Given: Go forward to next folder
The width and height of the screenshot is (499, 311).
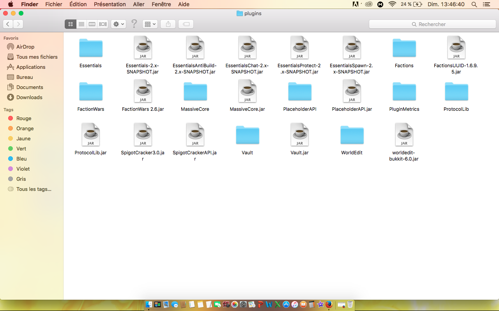Looking at the screenshot, I should 18,24.
